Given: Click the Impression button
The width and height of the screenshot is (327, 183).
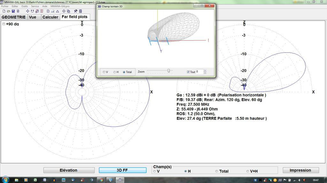Looking at the screenshot, I should coord(300,170).
